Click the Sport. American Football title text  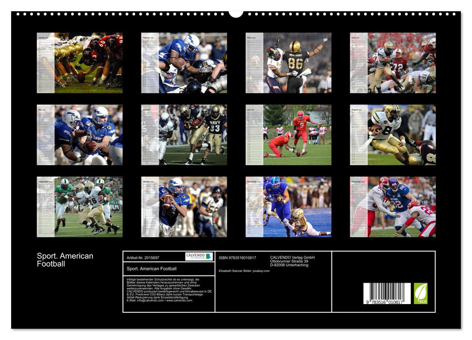(64, 260)
